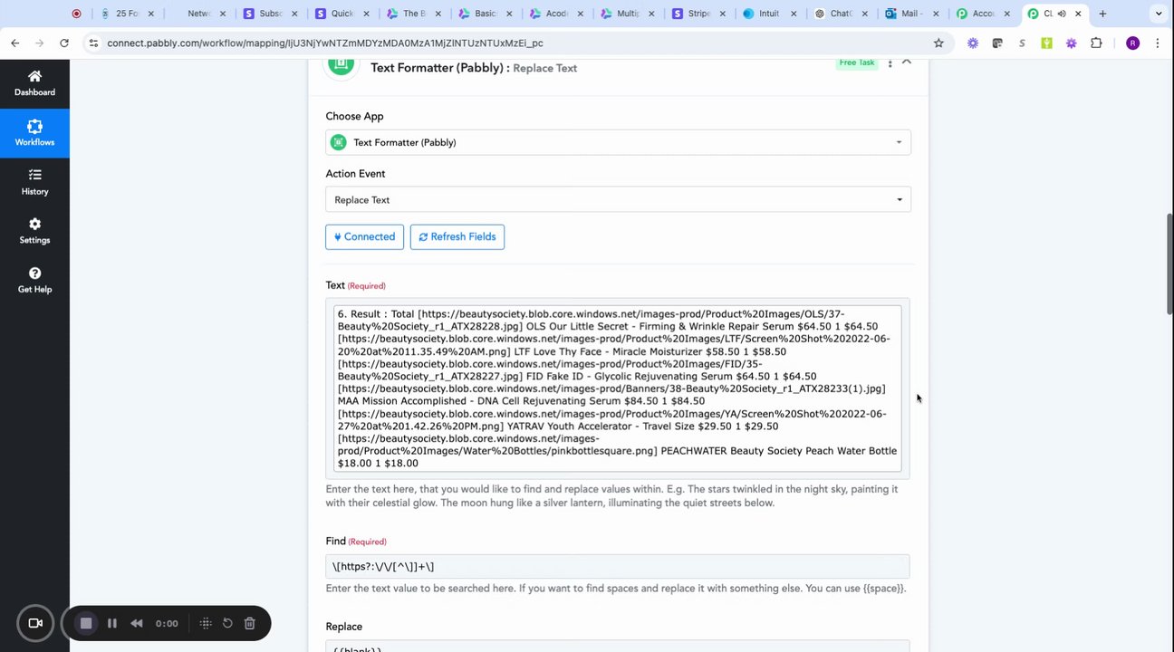Image resolution: width=1174 pixels, height=652 pixels.
Task: Switch to the Multip tab
Action: (630, 14)
